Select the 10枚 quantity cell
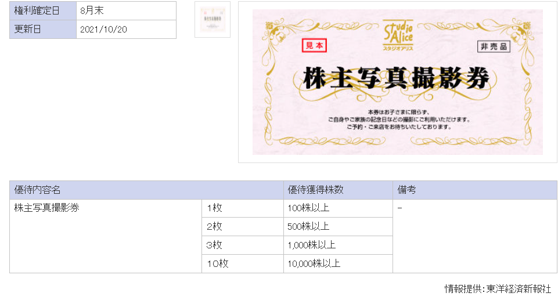558x300 pixels. pos(243,264)
